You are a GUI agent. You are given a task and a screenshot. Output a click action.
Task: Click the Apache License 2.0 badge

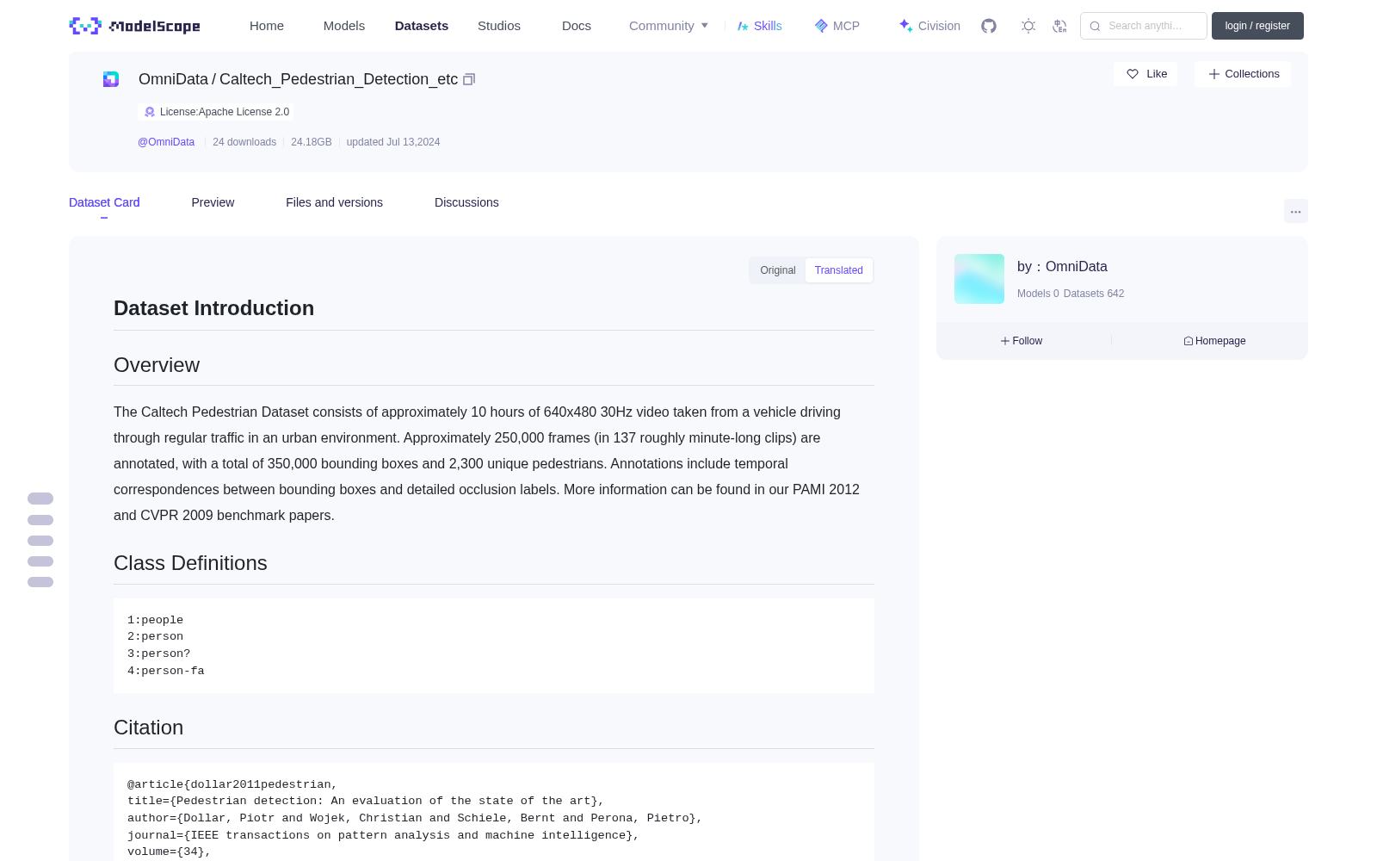(216, 112)
